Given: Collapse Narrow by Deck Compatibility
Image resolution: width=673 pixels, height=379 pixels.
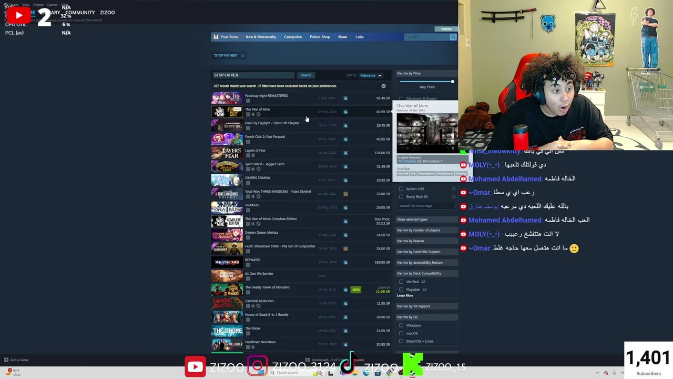Looking at the screenshot, I should 427,273.
